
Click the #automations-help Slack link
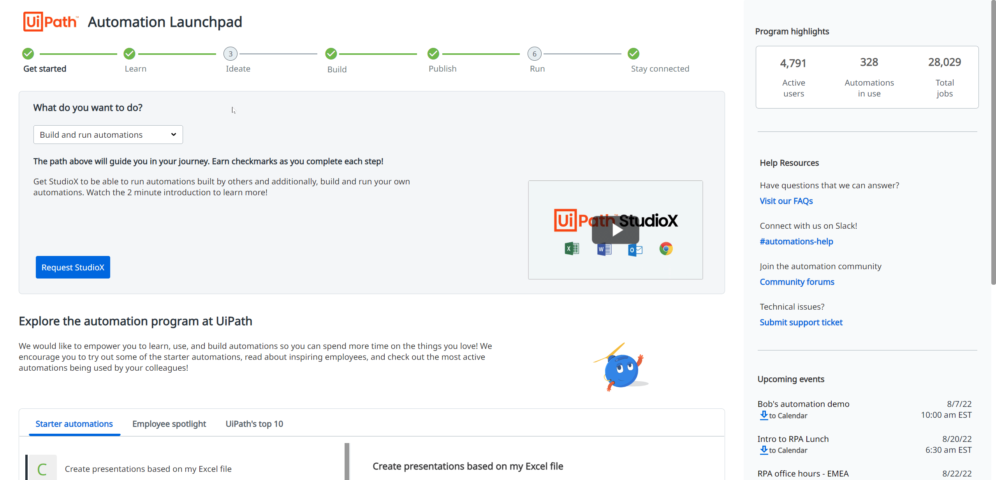796,241
